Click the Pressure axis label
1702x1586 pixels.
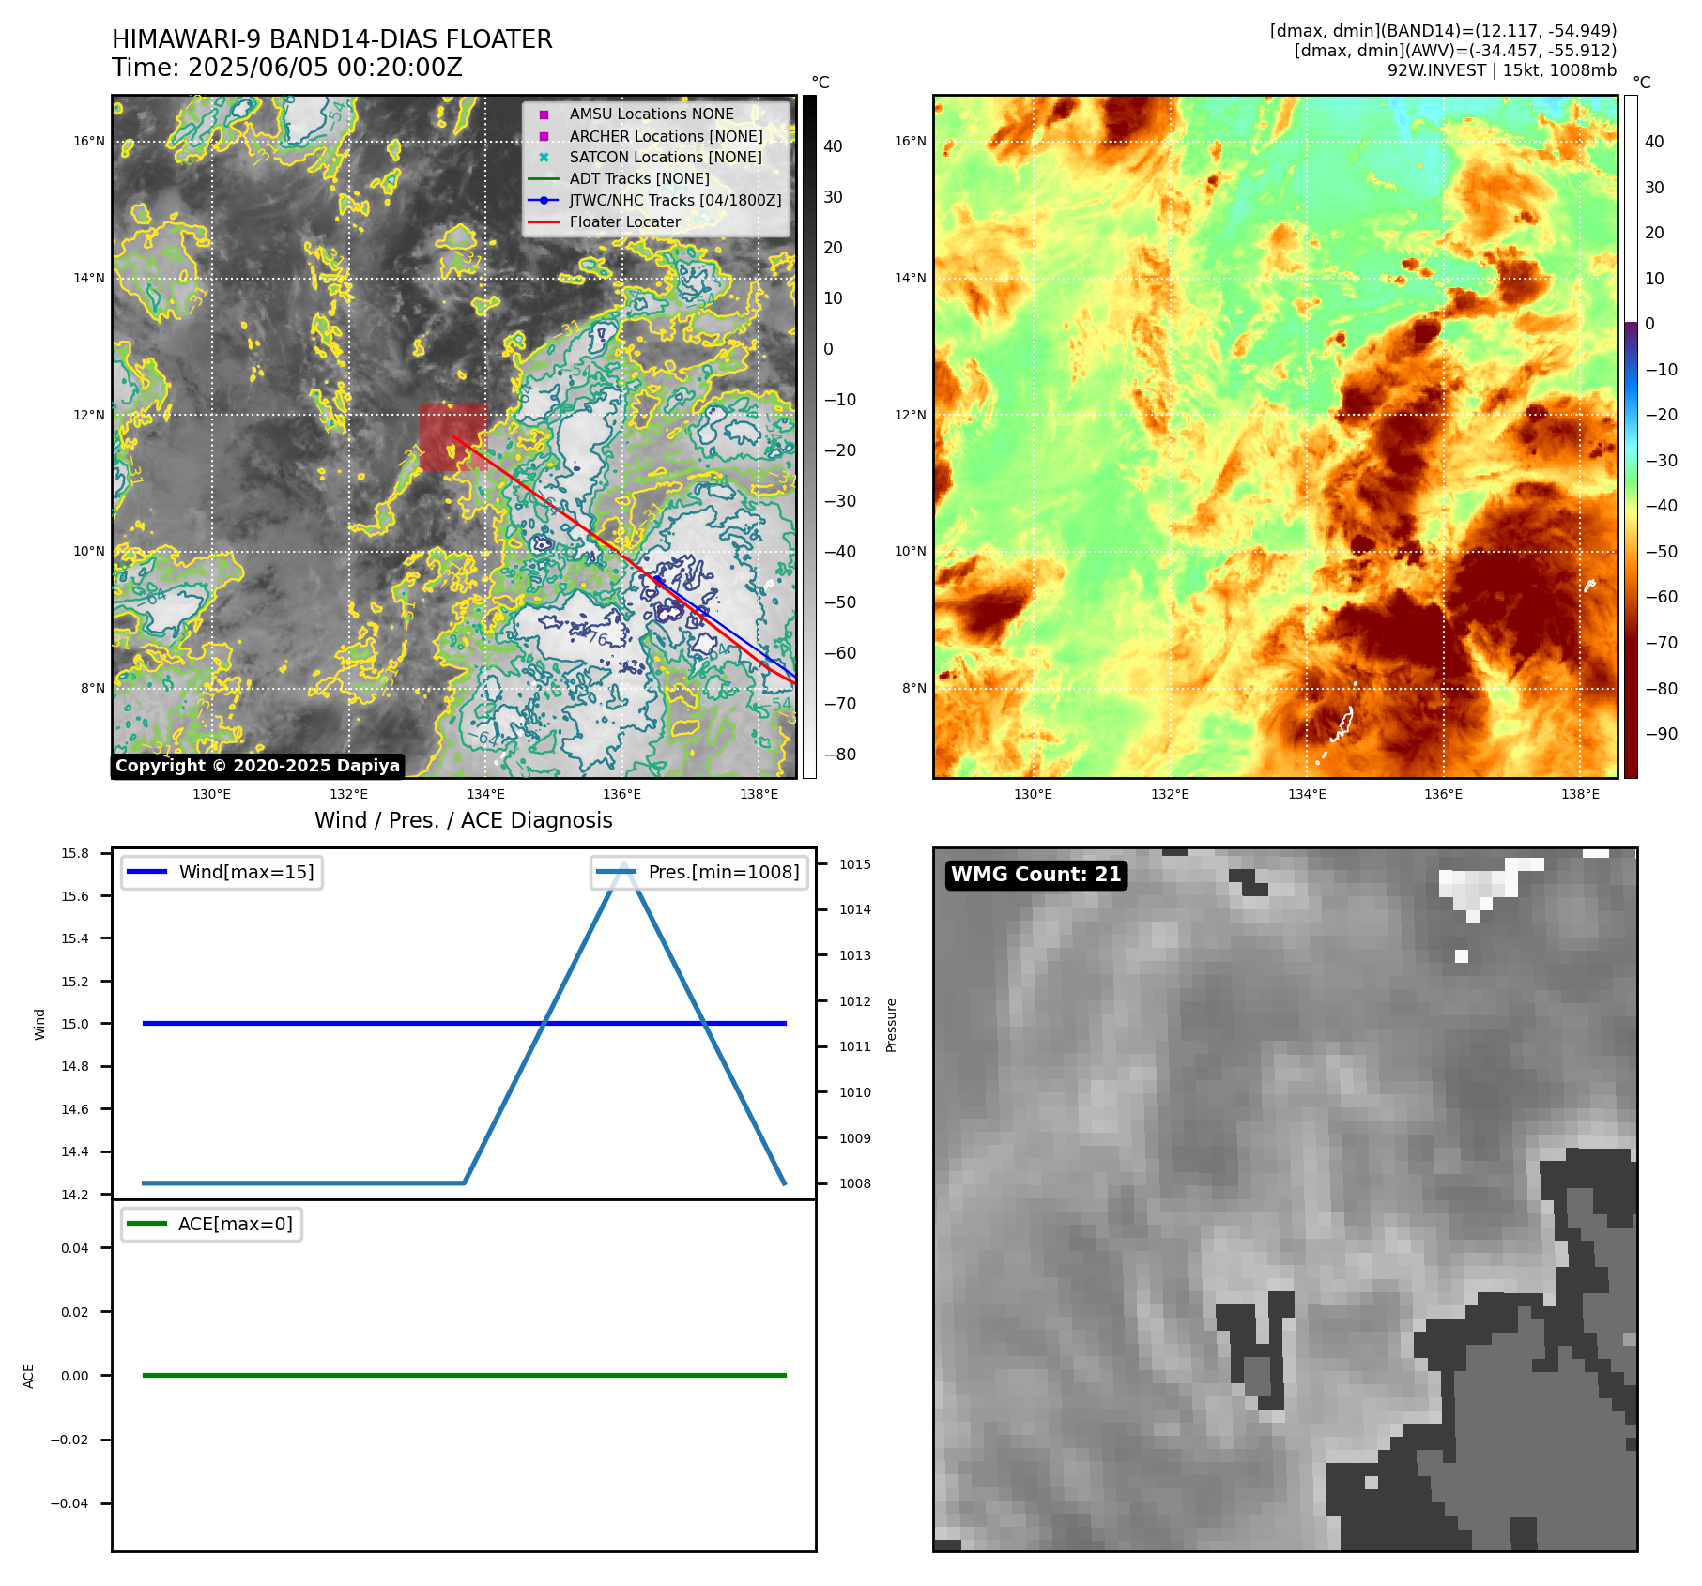[892, 1025]
